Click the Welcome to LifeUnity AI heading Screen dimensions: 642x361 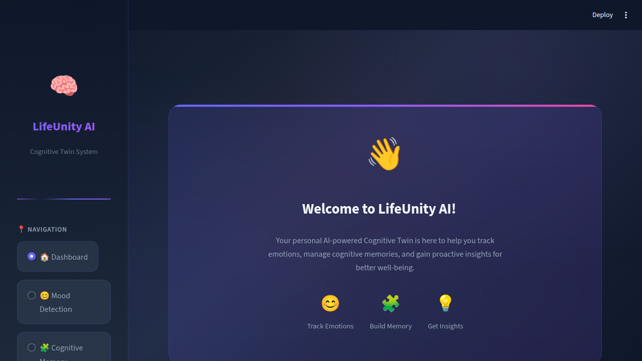point(379,209)
